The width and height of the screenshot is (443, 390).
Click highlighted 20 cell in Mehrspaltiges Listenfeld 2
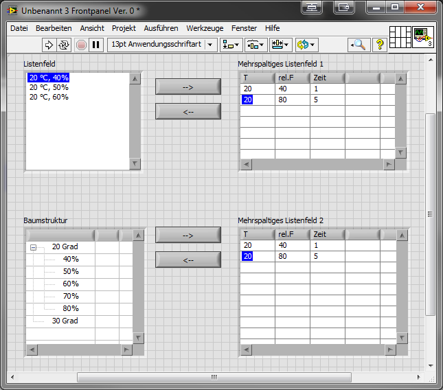(x=247, y=256)
